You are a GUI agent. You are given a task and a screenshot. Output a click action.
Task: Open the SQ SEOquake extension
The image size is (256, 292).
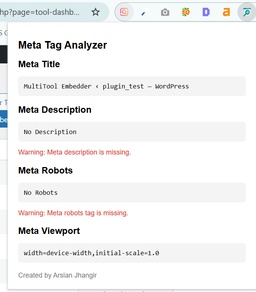(x=185, y=12)
